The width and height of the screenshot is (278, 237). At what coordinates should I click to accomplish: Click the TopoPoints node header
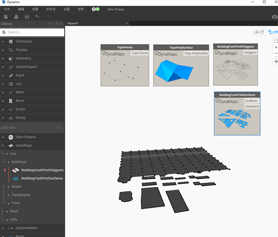click(125, 47)
